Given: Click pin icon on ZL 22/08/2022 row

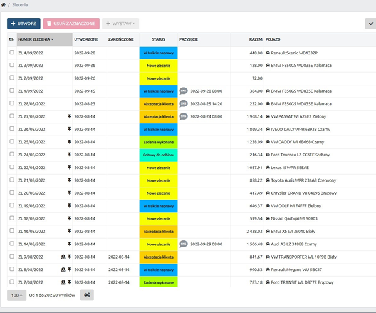Looking at the screenshot, I should (x=70, y=167).
